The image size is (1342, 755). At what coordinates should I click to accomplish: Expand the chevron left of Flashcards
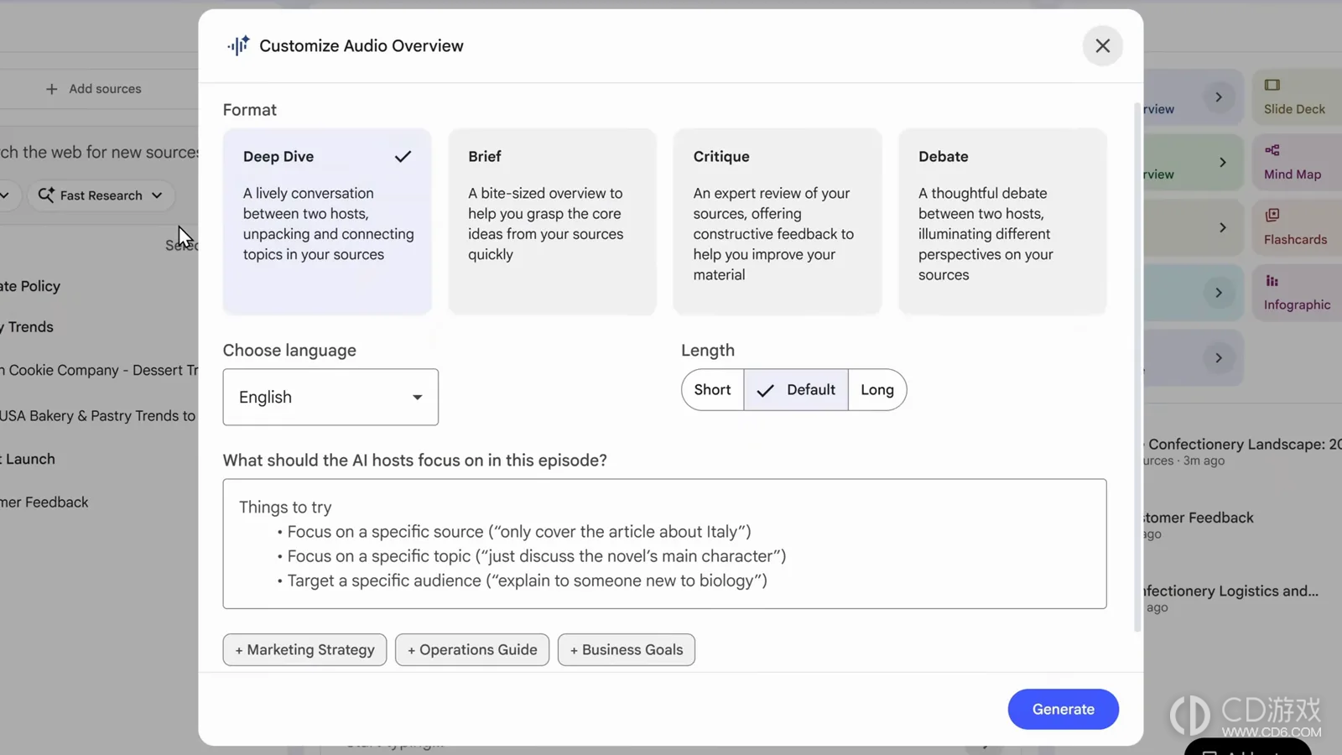click(x=1222, y=227)
